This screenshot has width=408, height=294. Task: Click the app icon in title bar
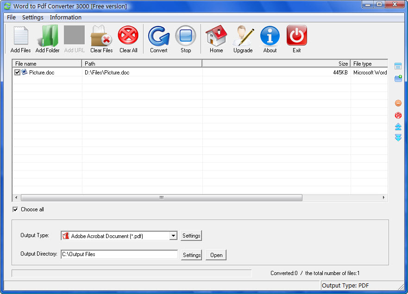[x=7, y=6]
